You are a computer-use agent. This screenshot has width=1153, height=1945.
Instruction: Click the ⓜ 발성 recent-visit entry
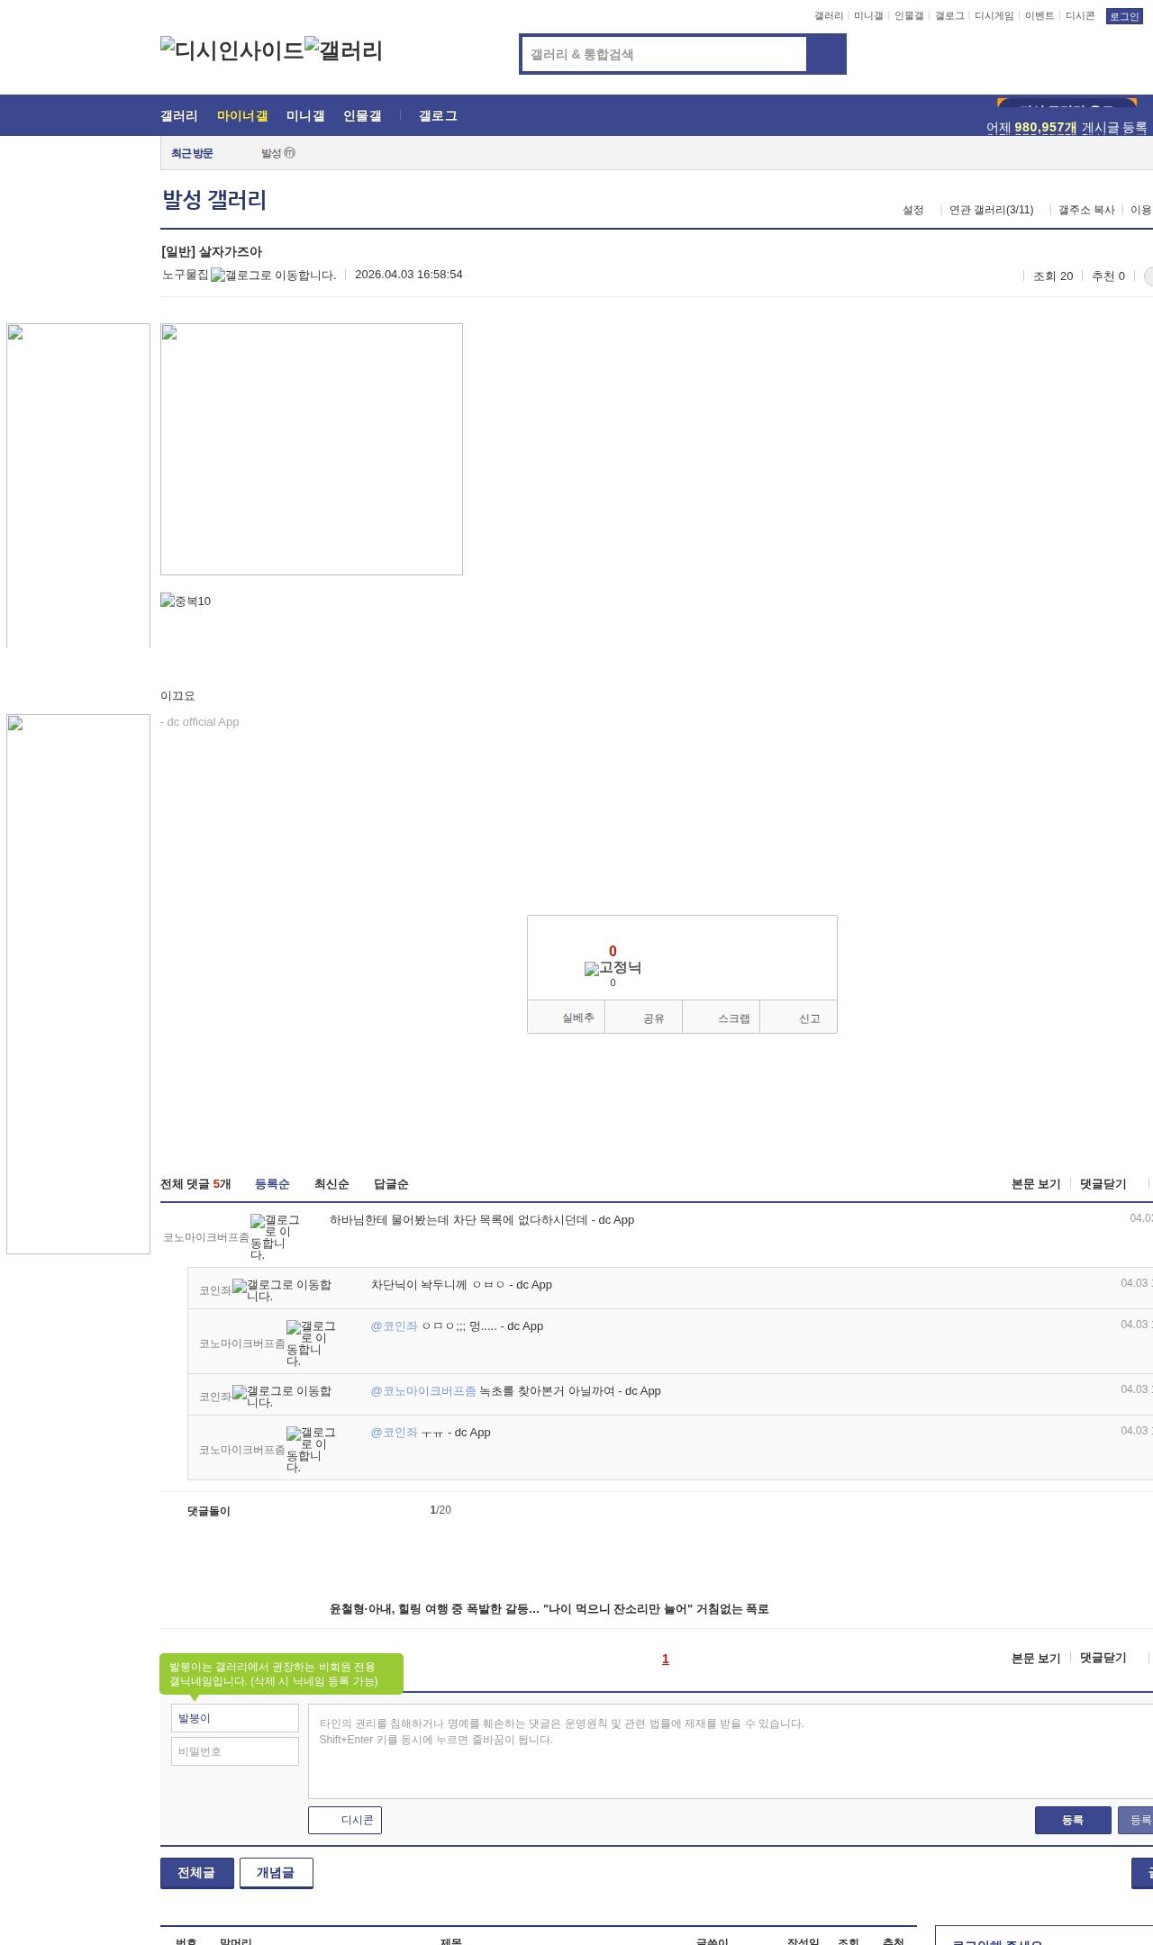(278, 153)
